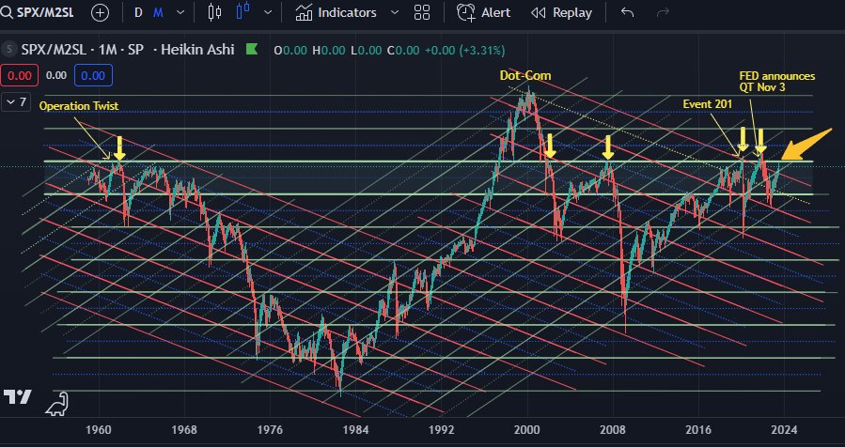Click the TradingView logo
The width and height of the screenshot is (845, 447).
(17, 397)
